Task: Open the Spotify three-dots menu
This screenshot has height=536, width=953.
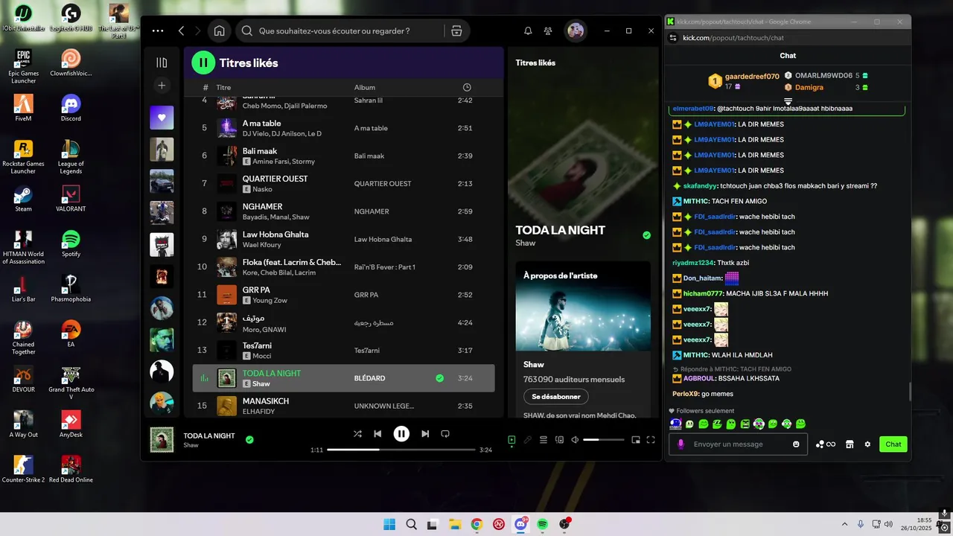Action: coord(158,31)
